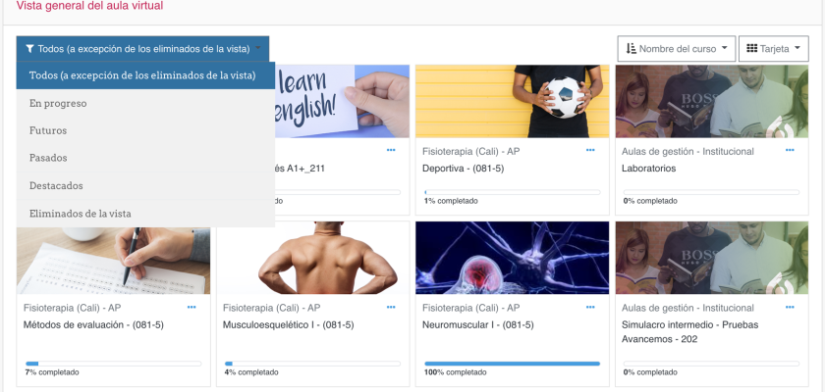Collapse the Todos filter dropdown button
The width and height of the screenshot is (825, 392).
click(142, 49)
